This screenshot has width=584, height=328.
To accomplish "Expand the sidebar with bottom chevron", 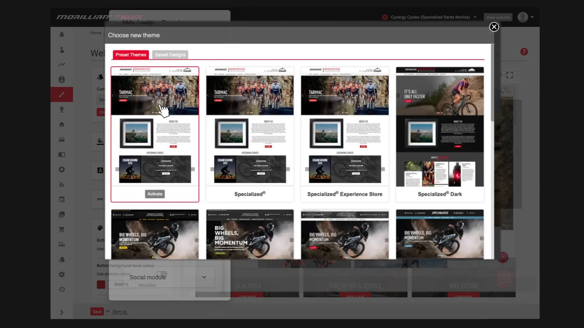I will [62, 312].
